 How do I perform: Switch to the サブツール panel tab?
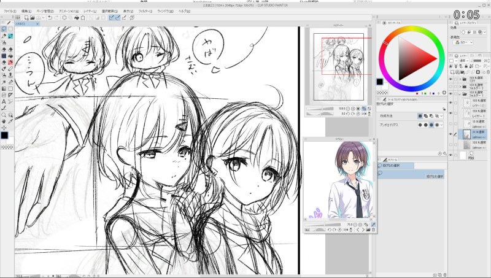click(390, 160)
